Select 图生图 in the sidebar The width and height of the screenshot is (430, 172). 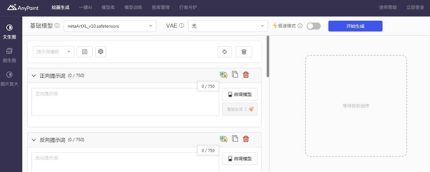point(10,55)
